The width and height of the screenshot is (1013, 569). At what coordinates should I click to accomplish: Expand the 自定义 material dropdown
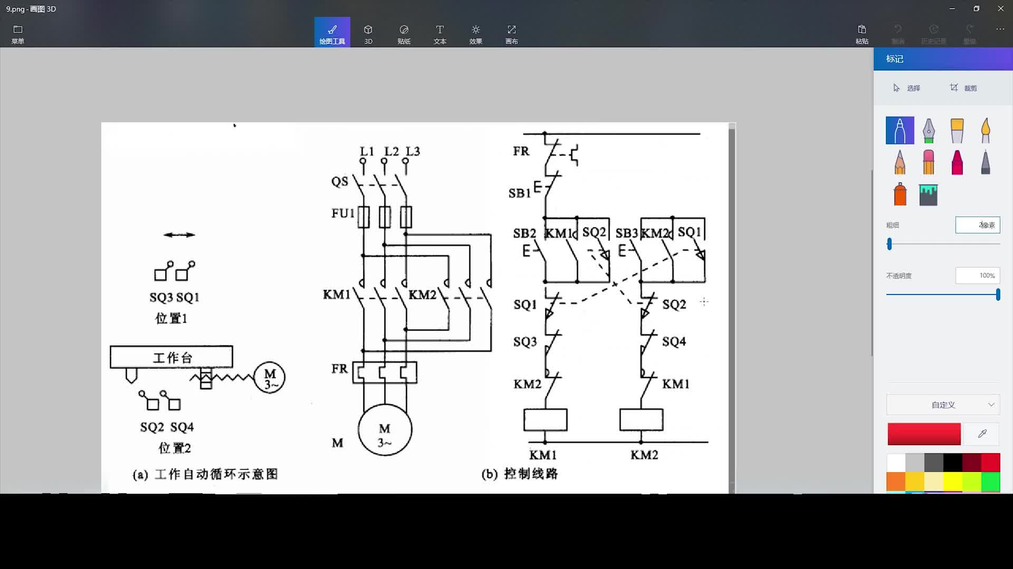click(x=943, y=405)
